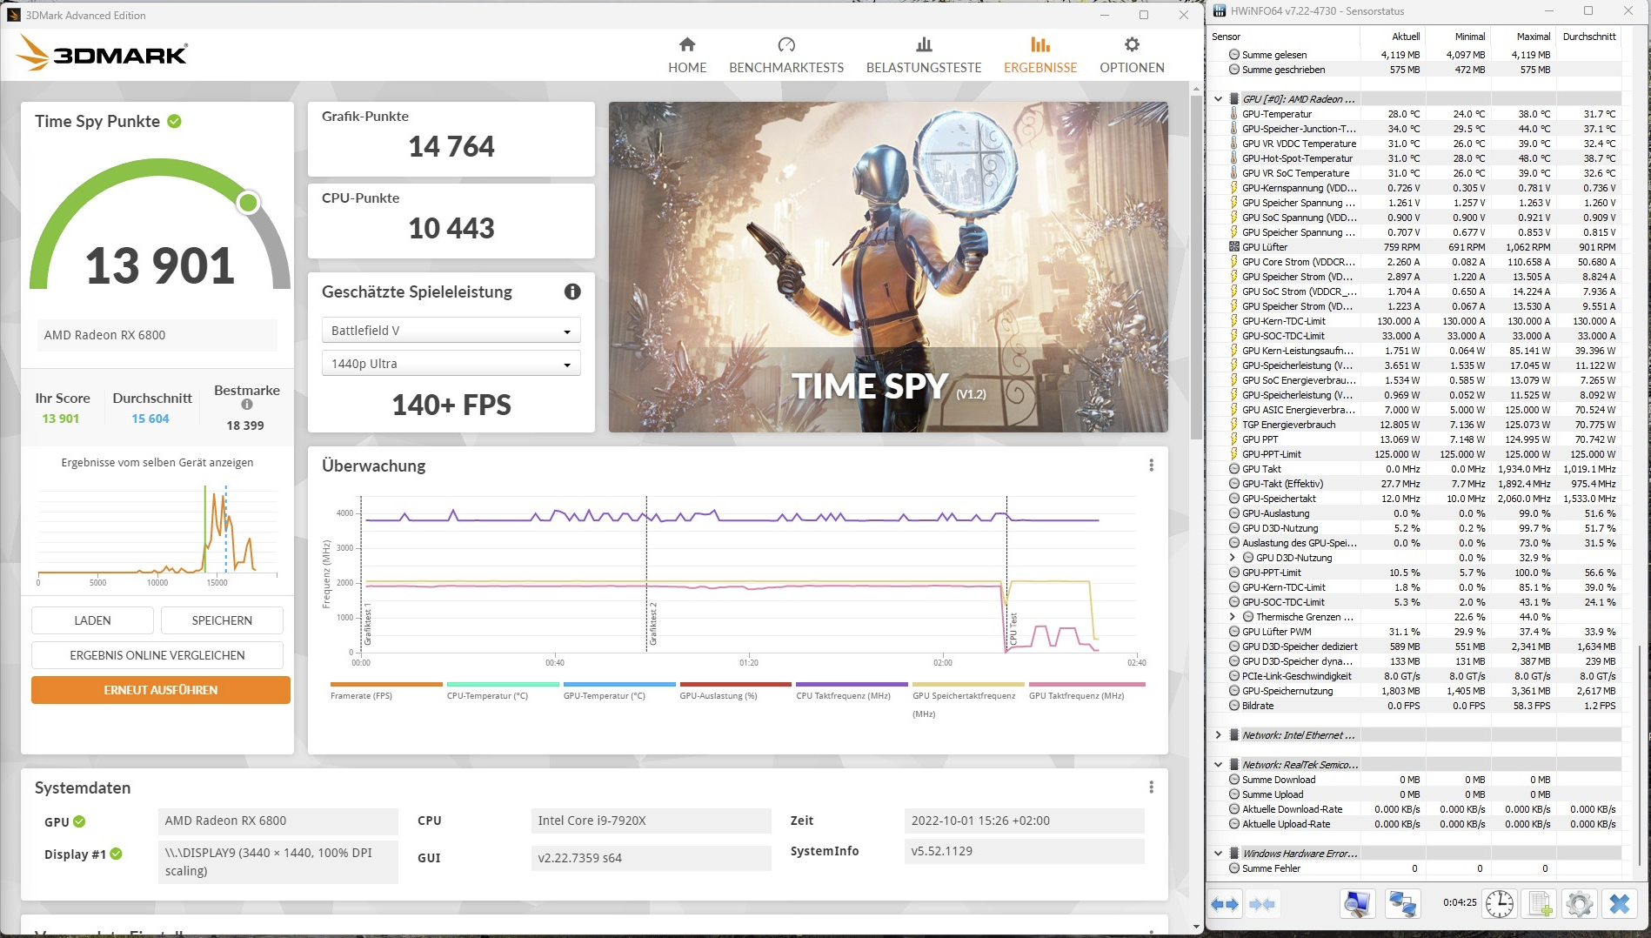Toggle the GPU-Temperatur (°C) legend series
Viewport: 1651px width, 938px height.
[x=619, y=692]
